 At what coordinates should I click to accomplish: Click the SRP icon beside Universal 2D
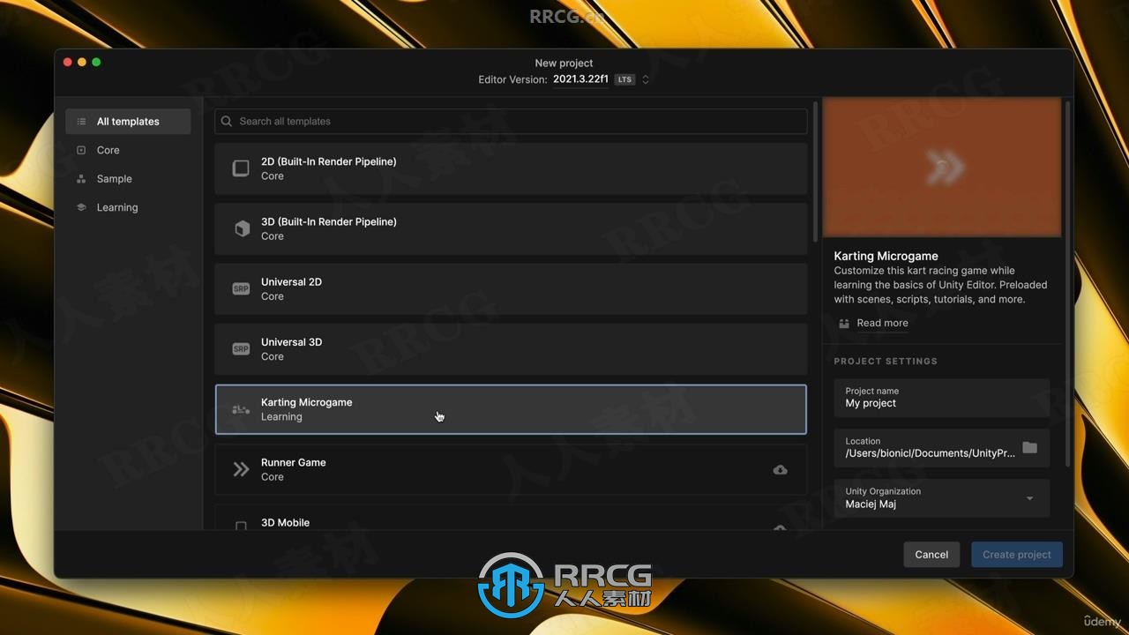point(241,288)
